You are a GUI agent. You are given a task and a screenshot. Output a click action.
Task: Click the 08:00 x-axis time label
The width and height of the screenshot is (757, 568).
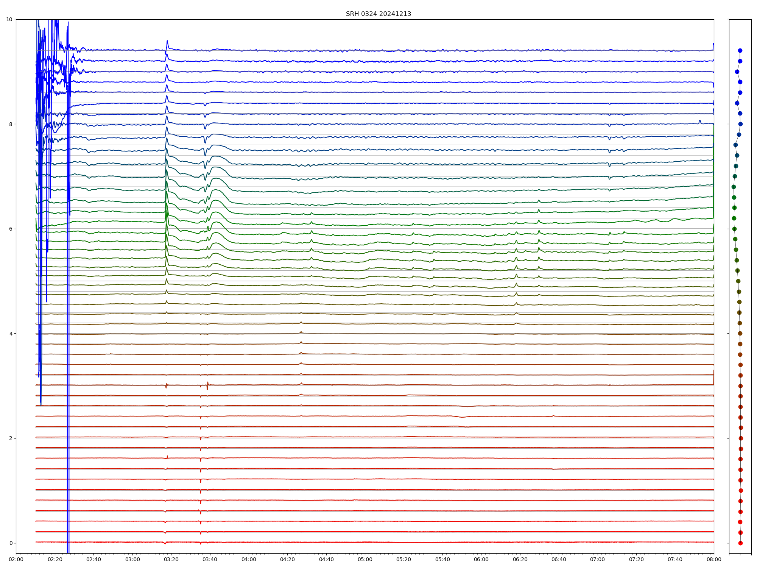[714, 559]
